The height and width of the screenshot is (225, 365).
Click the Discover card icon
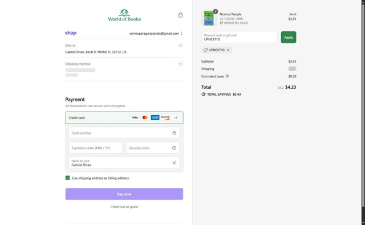(x=165, y=117)
